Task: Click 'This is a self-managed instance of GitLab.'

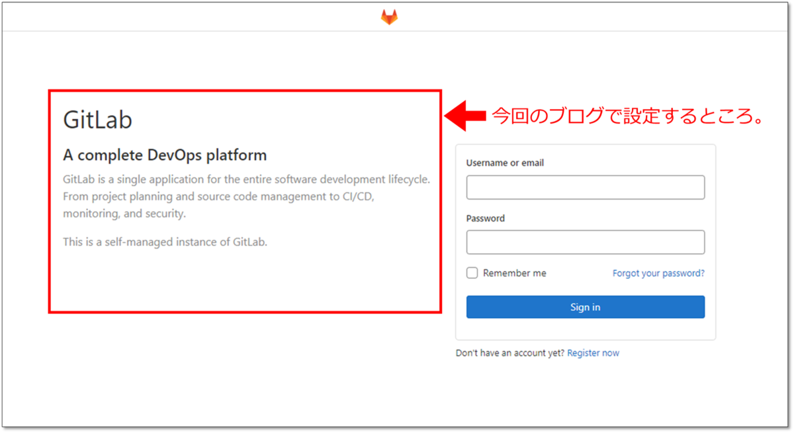Action: [165, 242]
